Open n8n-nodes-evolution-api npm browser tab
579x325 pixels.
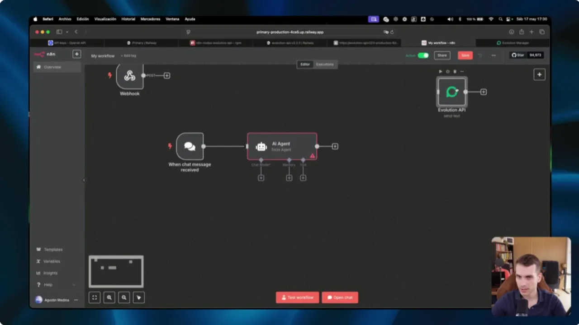(x=216, y=43)
